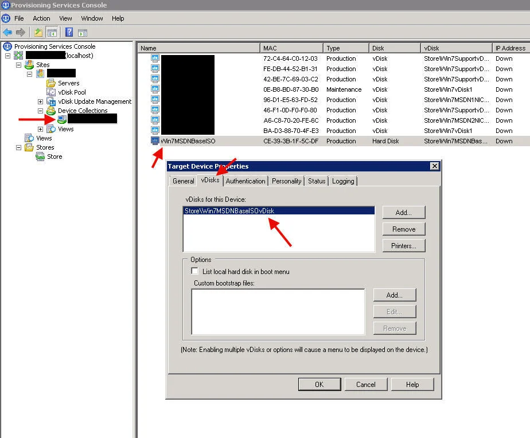
Task: Click the dialog Help button
Action: coord(412,385)
